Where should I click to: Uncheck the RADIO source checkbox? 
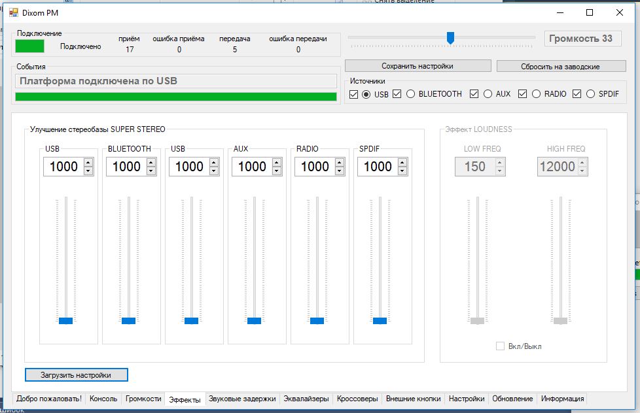(522, 94)
